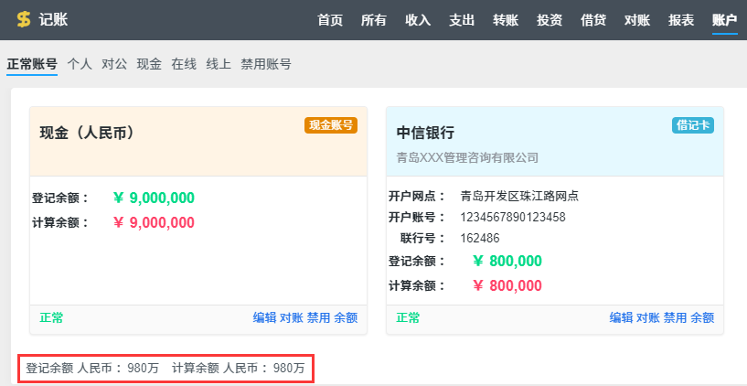747x386 pixels.
Task: Open the 首页 home menu
Action: click(330, 20)
